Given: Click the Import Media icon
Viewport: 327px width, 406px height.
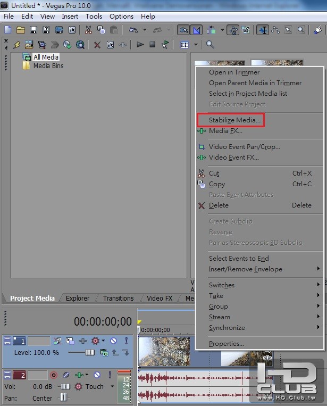Looking at the screenshot, I should (x=29, y=45).
